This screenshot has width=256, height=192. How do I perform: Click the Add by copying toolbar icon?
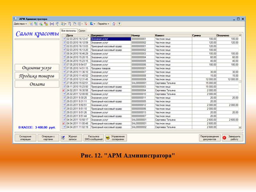click(x=36, y=24)
